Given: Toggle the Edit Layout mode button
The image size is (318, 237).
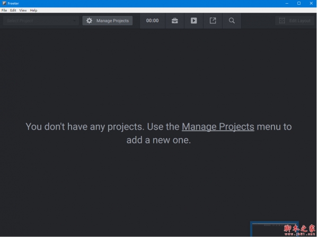Looking at the screenshot, I should [x=295, y=21].
